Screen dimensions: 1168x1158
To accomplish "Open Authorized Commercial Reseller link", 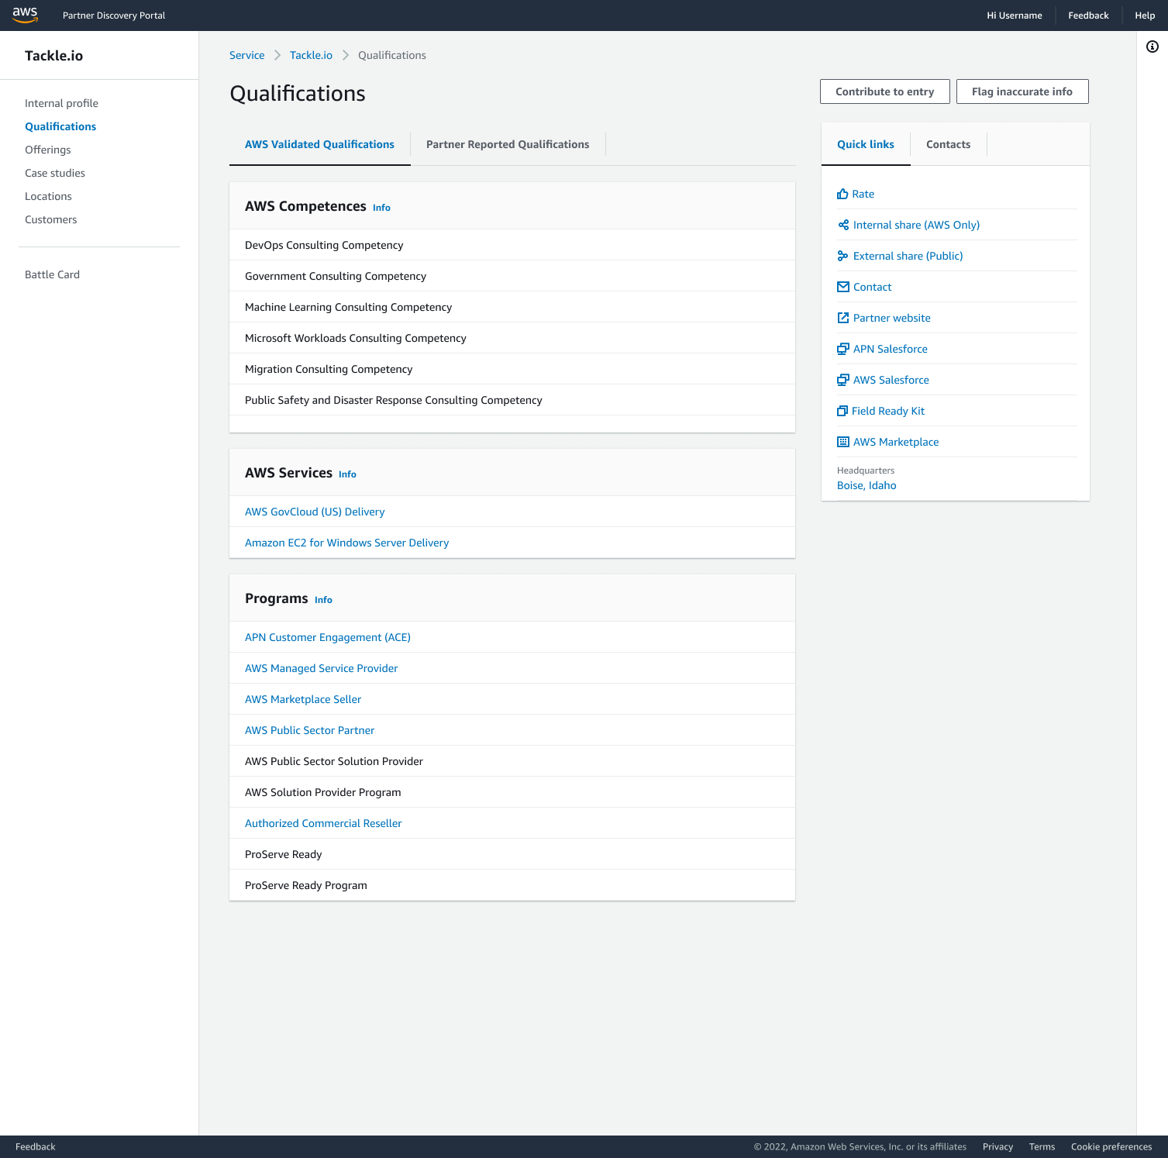I will coord(323,823).
